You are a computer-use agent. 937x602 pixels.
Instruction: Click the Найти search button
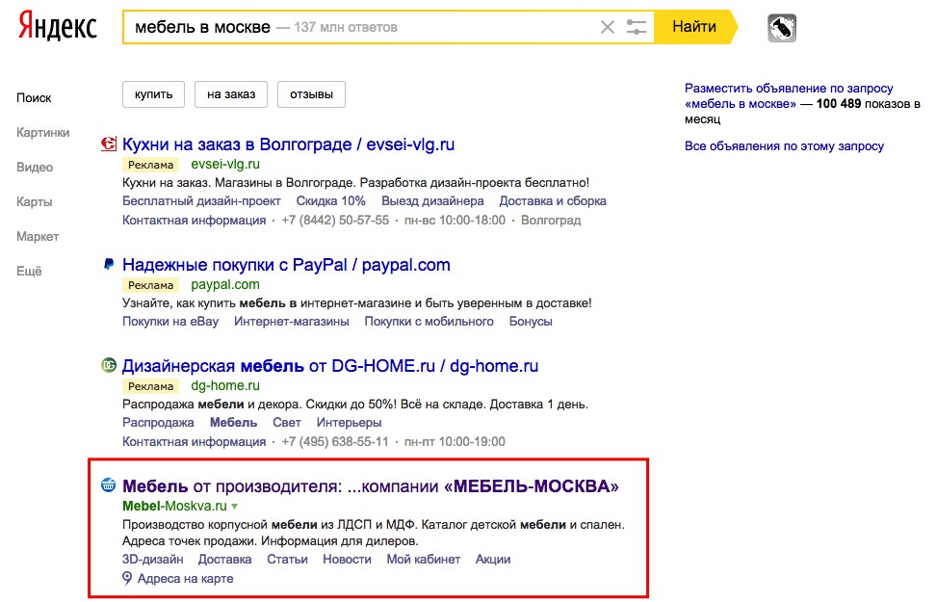click(695, 27)
